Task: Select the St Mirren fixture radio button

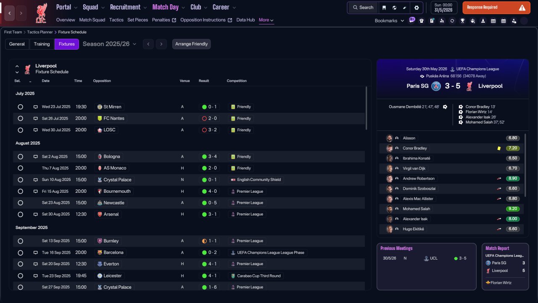Action: click(x=20, y=107)
